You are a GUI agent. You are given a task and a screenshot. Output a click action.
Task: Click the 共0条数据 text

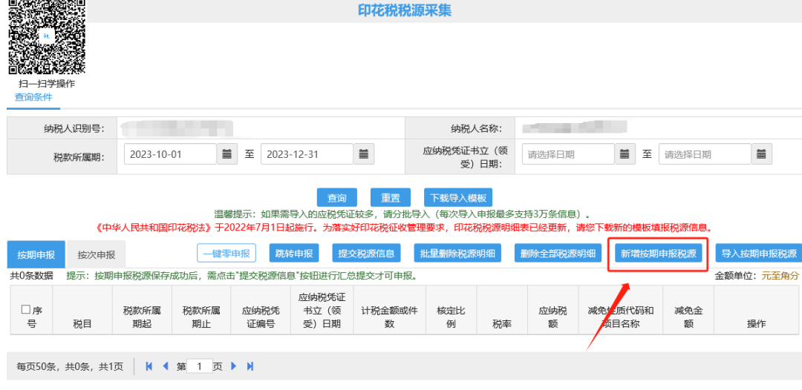pyautogui.click(x=31, y=276)
